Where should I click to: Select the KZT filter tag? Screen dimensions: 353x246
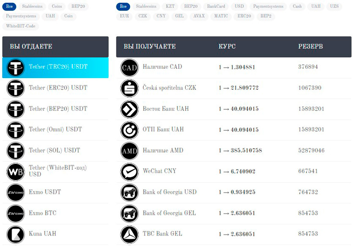tap(170, 6)
